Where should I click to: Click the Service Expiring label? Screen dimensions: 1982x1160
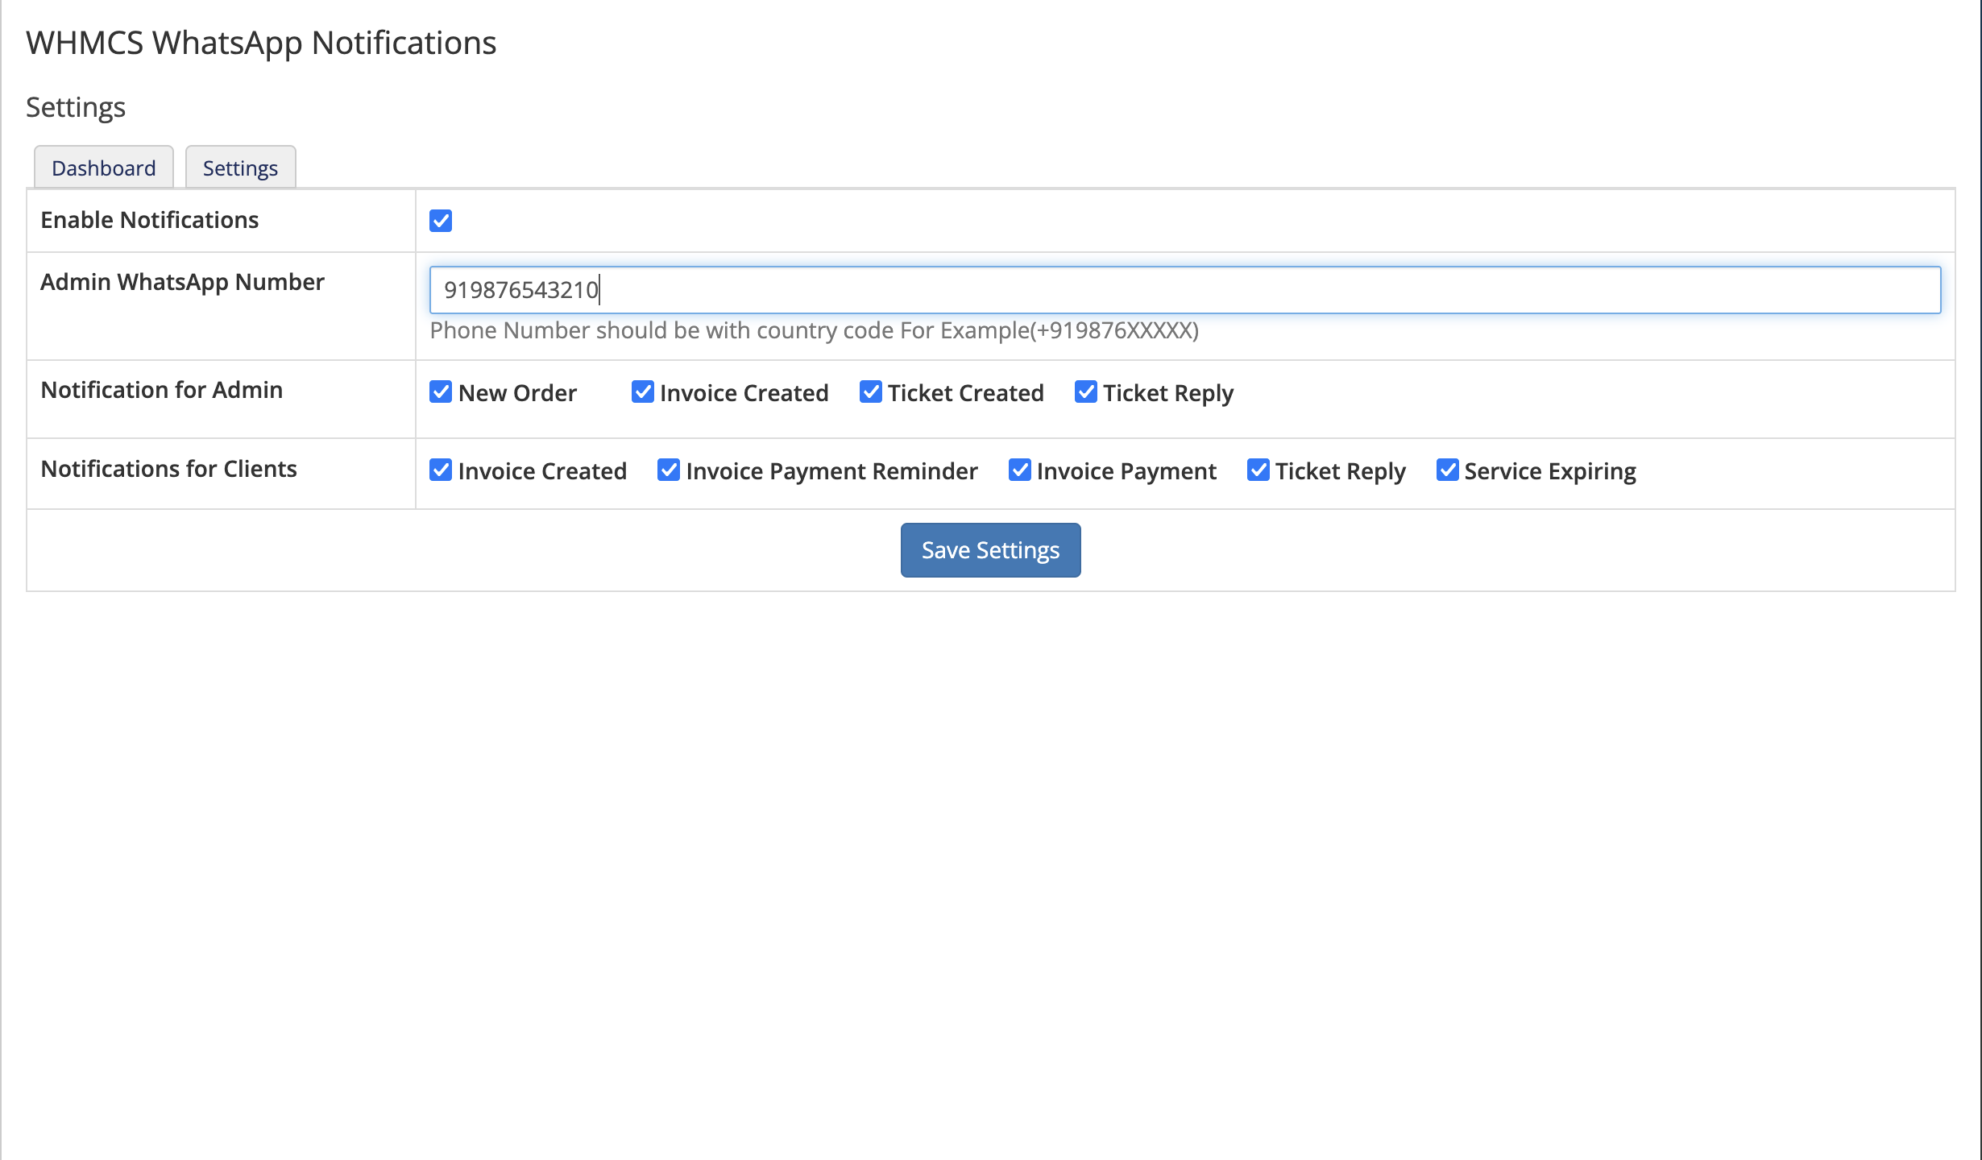point(1549,471)
